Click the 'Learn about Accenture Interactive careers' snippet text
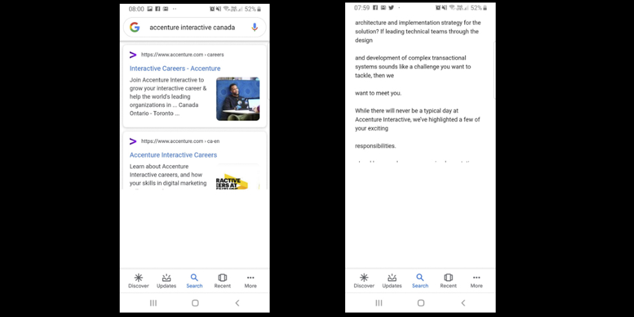Screen dimensions: 634x317 click(x=168, y=175)
